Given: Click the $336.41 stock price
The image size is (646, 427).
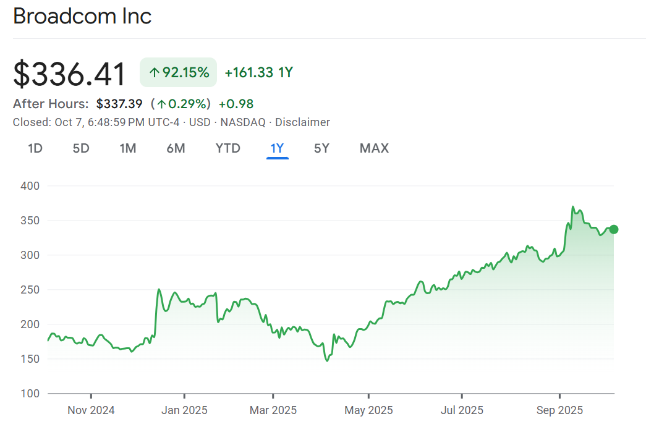Looking at the screenshot, I should pyautogui.click(x=69, y=74).
